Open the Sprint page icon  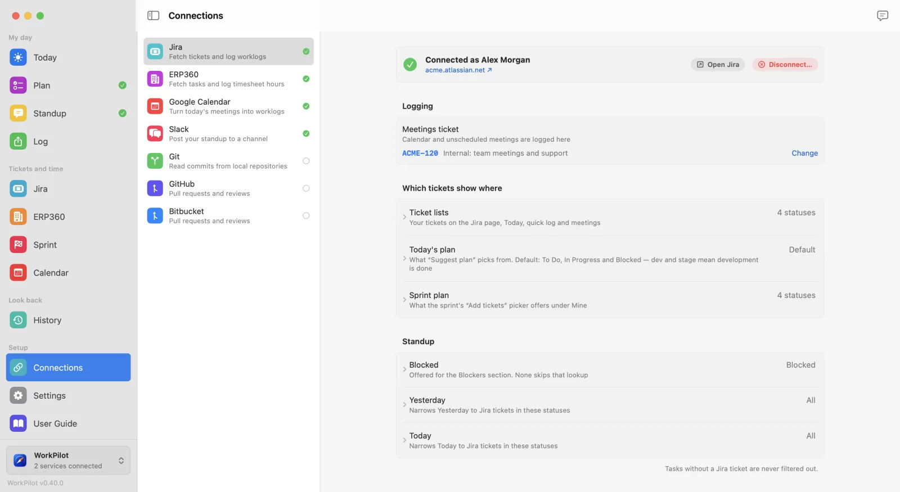pos(18,245)
